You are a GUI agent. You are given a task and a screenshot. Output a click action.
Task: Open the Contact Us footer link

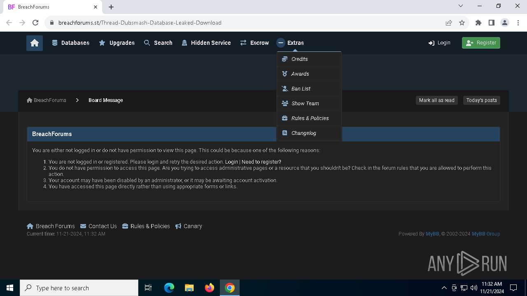tap(98, 226)
